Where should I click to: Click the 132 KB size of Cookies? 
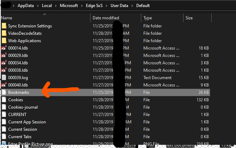203,100
